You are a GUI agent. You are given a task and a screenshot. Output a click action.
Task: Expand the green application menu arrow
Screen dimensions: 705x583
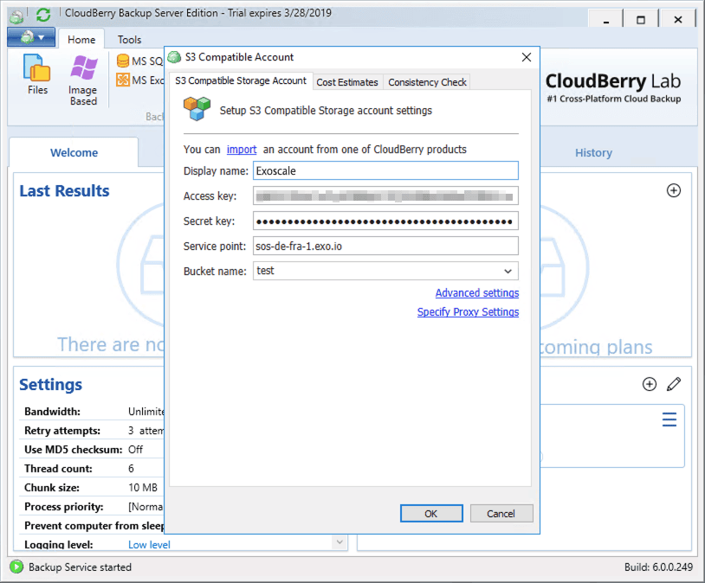coord(42,38)
